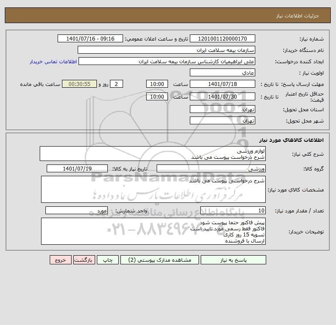Click the خروج exit button
This screenshot has height=325, width=336.
(60, 260)
